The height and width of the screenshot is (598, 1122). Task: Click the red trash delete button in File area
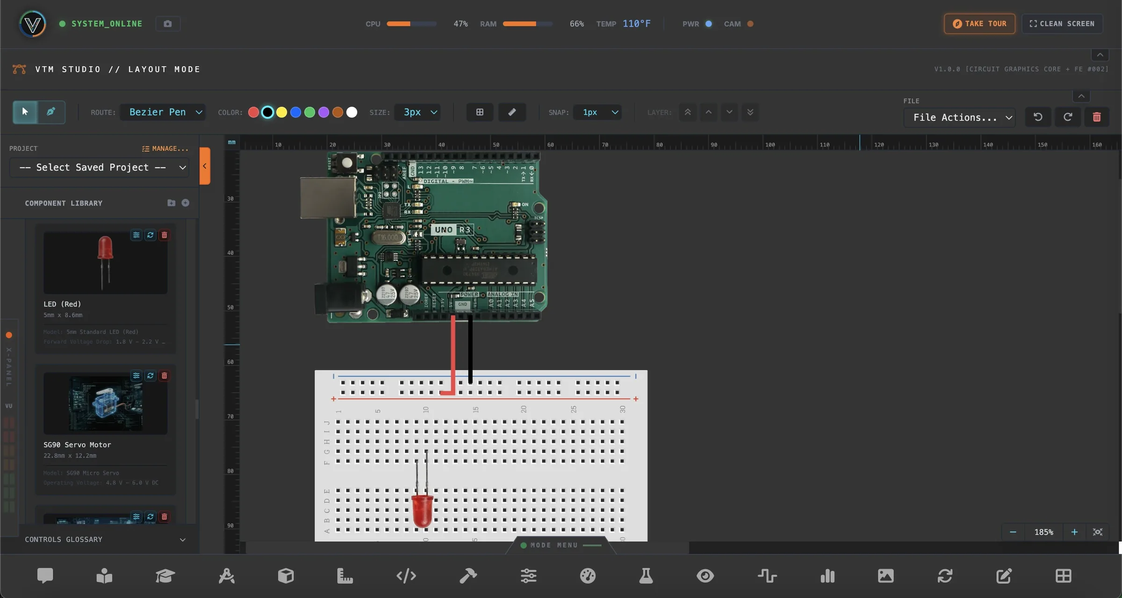coord(1097,117)
